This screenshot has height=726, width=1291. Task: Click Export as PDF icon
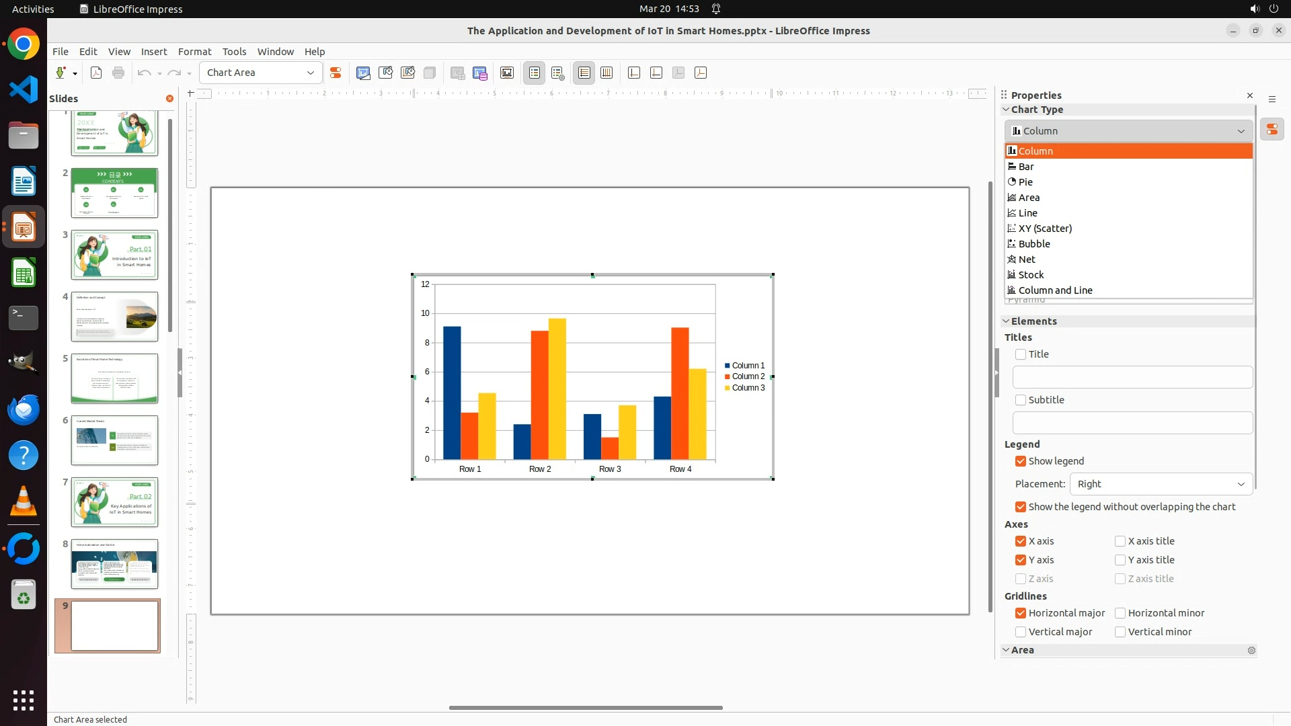coord(96,73)
